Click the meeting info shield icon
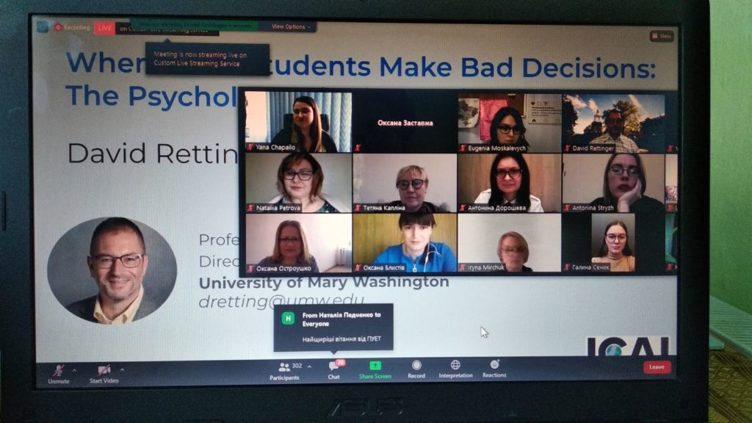 [x=43, y=27]
